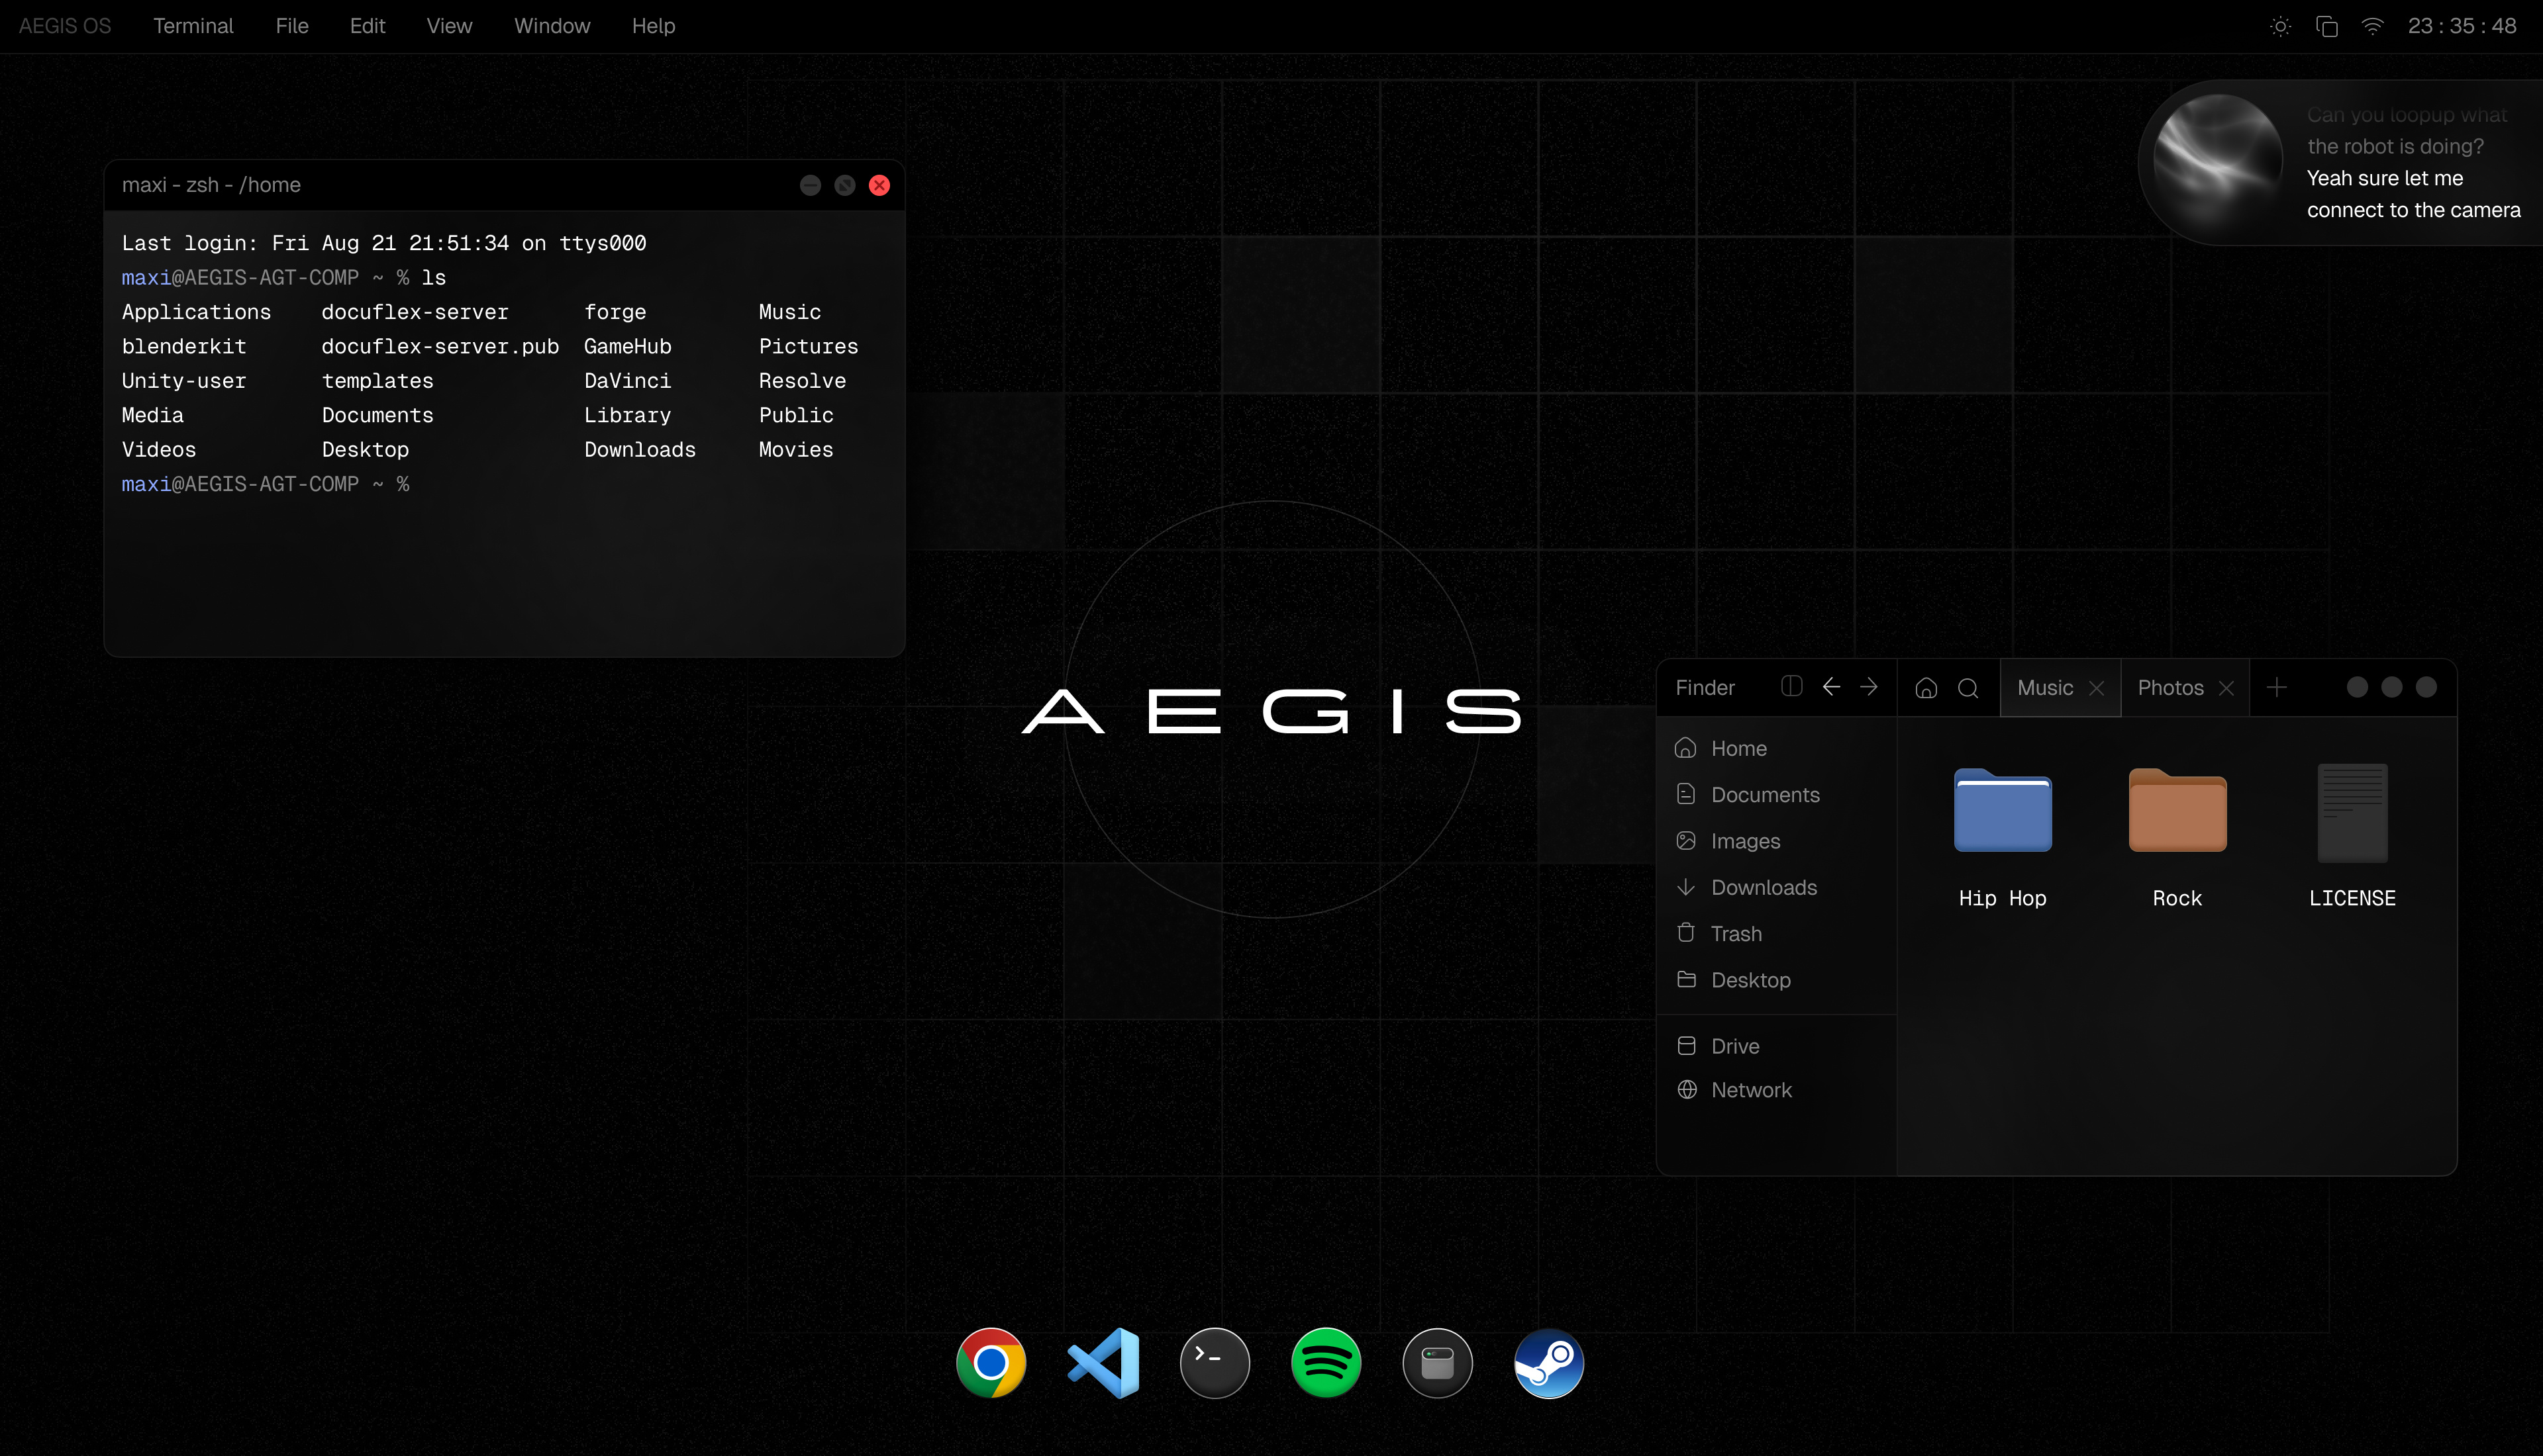
Task: Add a new Finder tab with plus
Action: point(2277,687)
